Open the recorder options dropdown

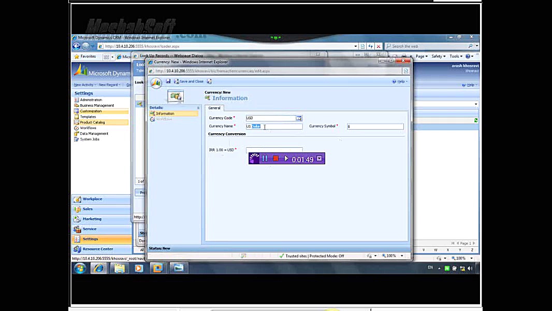(x=319, y=159)
